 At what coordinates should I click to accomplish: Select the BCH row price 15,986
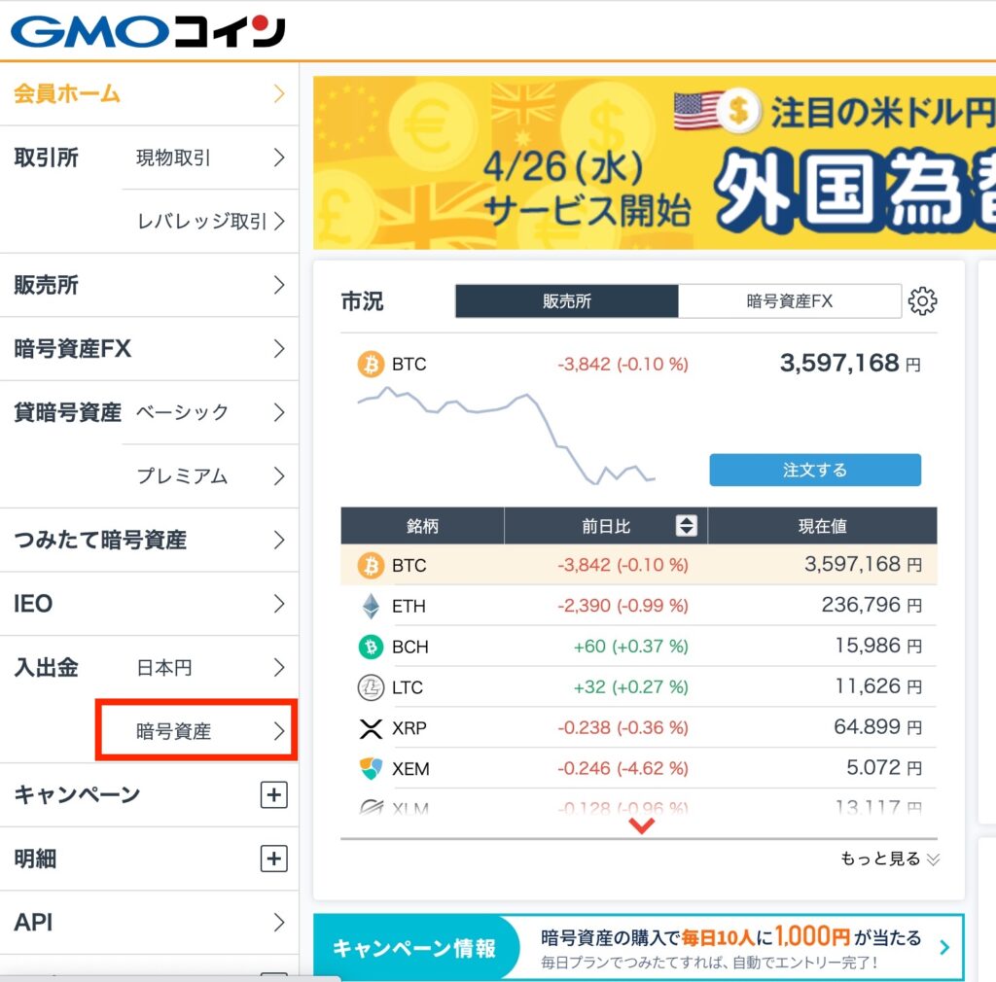tap(878, 646)
